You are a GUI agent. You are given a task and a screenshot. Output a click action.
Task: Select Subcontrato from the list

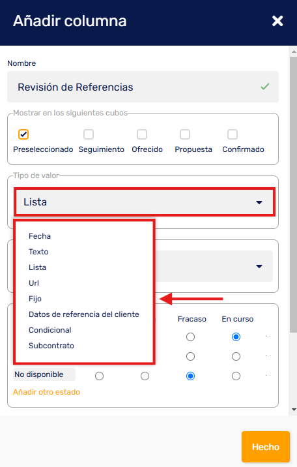(x=51, y=346)
